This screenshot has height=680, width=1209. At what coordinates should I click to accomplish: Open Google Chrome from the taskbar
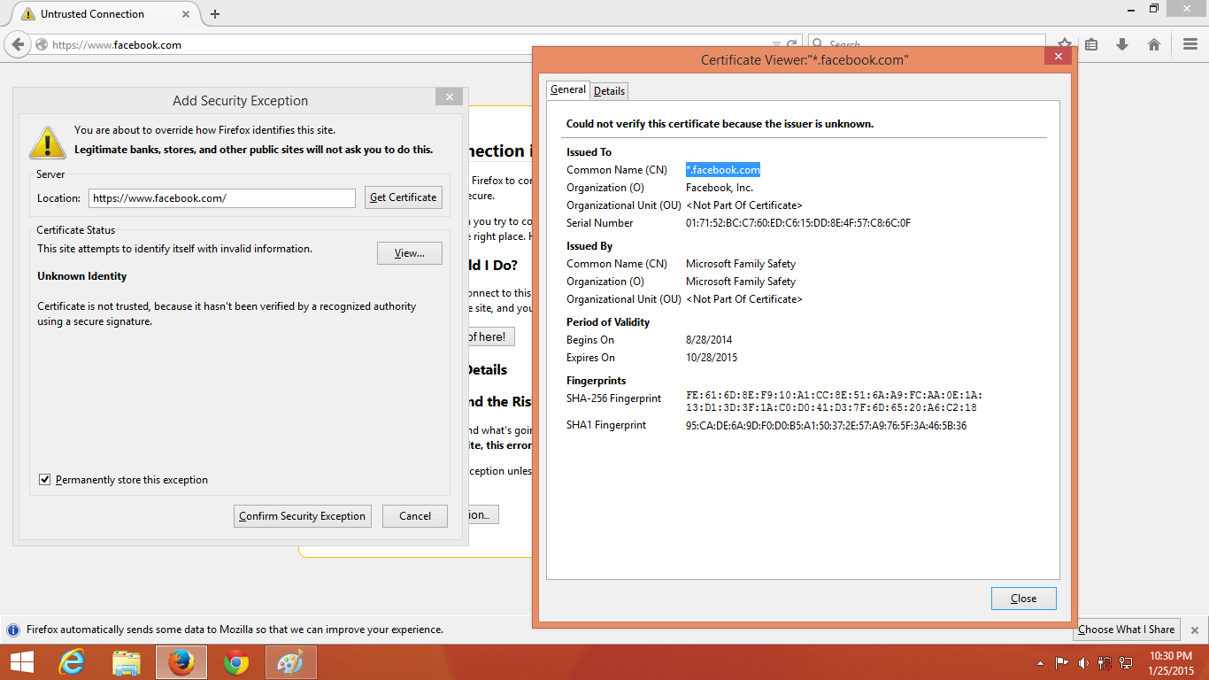pyautogui.click(x=236, y=662)
